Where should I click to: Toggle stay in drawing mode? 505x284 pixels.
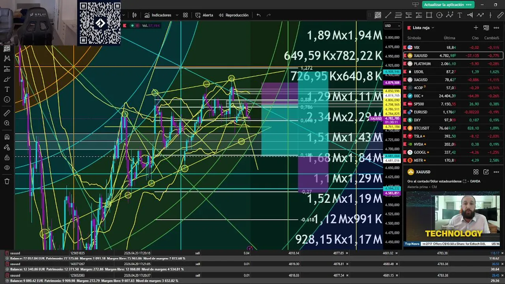click(7, 148)
